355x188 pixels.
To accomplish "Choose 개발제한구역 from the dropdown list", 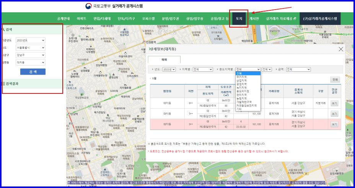I will [x=248, y=102].
